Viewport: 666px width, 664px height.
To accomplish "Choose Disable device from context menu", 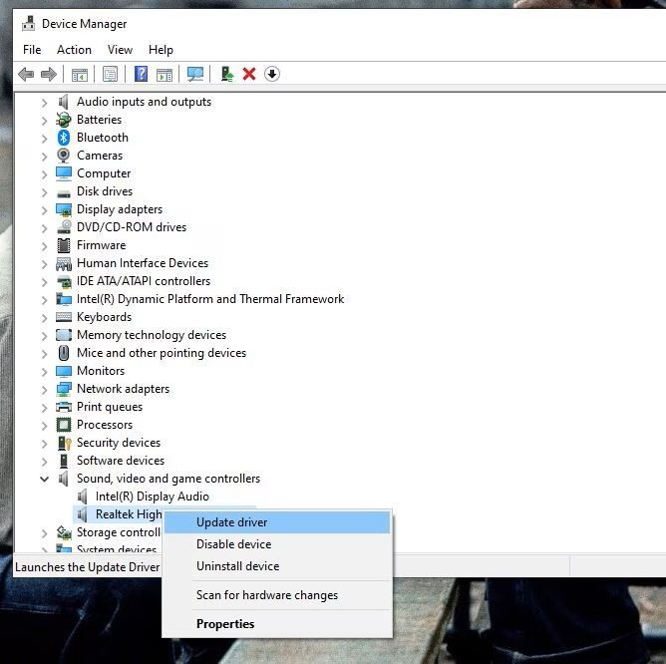I will coord(277,544).
